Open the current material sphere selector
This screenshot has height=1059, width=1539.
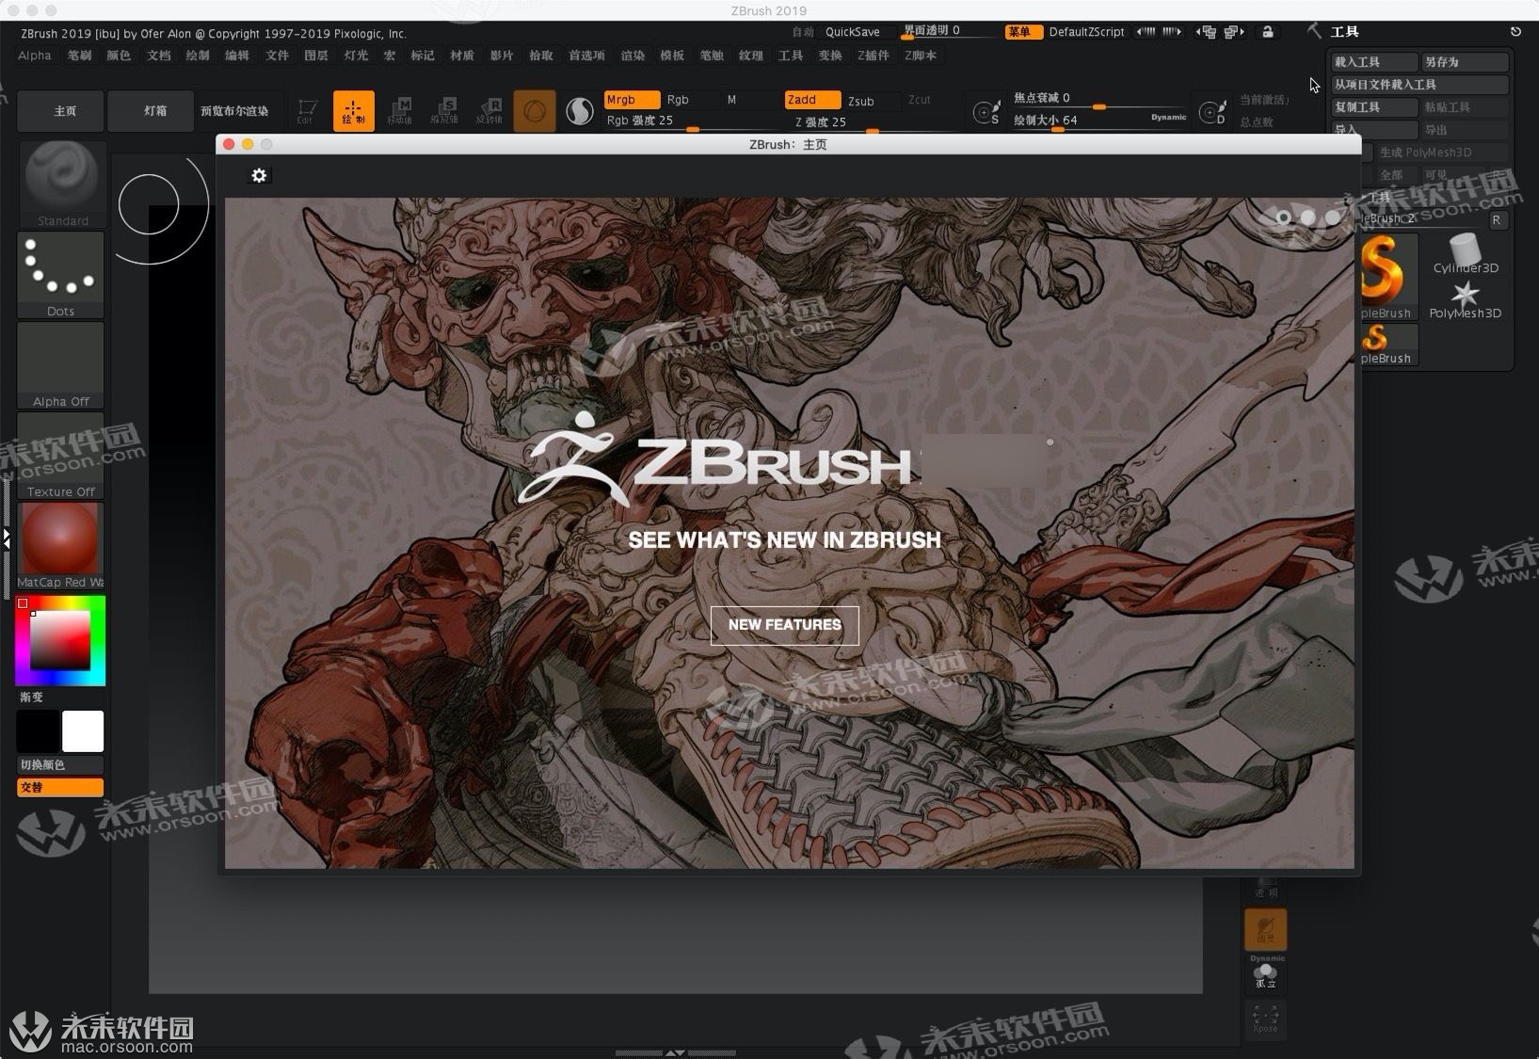580,110
